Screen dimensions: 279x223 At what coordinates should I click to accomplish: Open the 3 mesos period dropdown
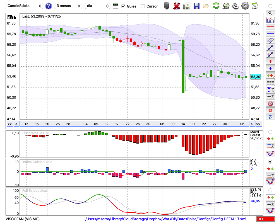pos(68,6)
